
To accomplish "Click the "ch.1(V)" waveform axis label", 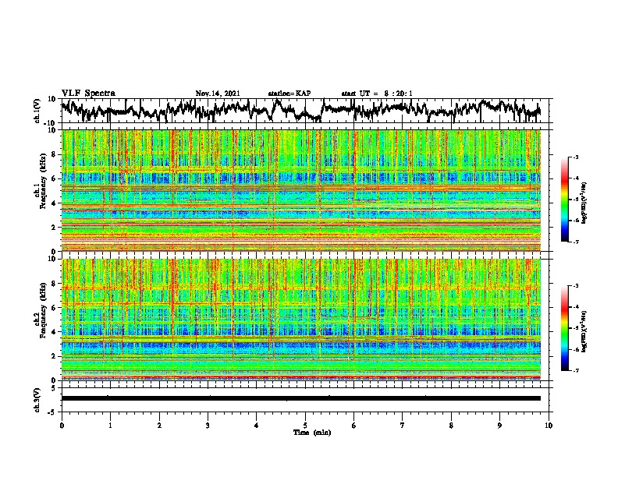I will click(x=37, y=111).
